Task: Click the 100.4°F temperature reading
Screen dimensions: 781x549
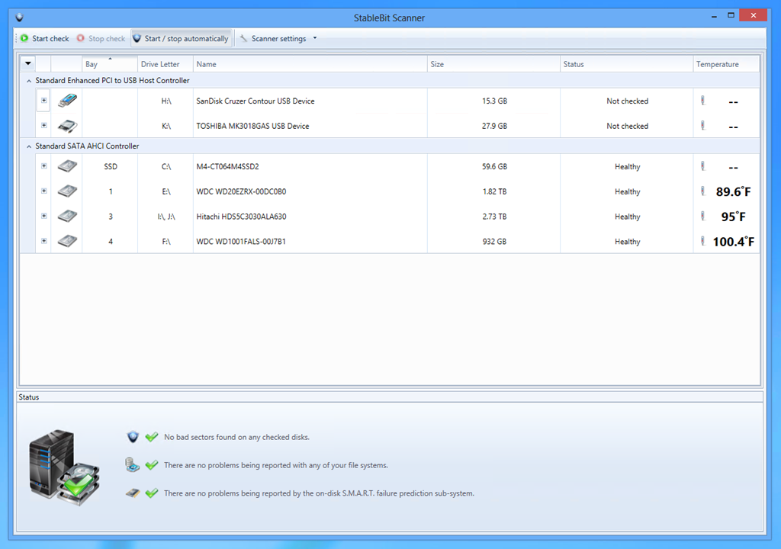Action: point(733,242)
